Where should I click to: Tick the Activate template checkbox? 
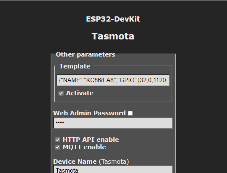tap(61, 93)
